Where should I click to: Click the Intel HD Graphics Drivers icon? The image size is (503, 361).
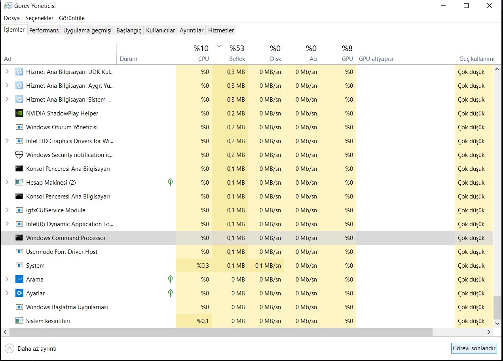[x=19, y=141]
